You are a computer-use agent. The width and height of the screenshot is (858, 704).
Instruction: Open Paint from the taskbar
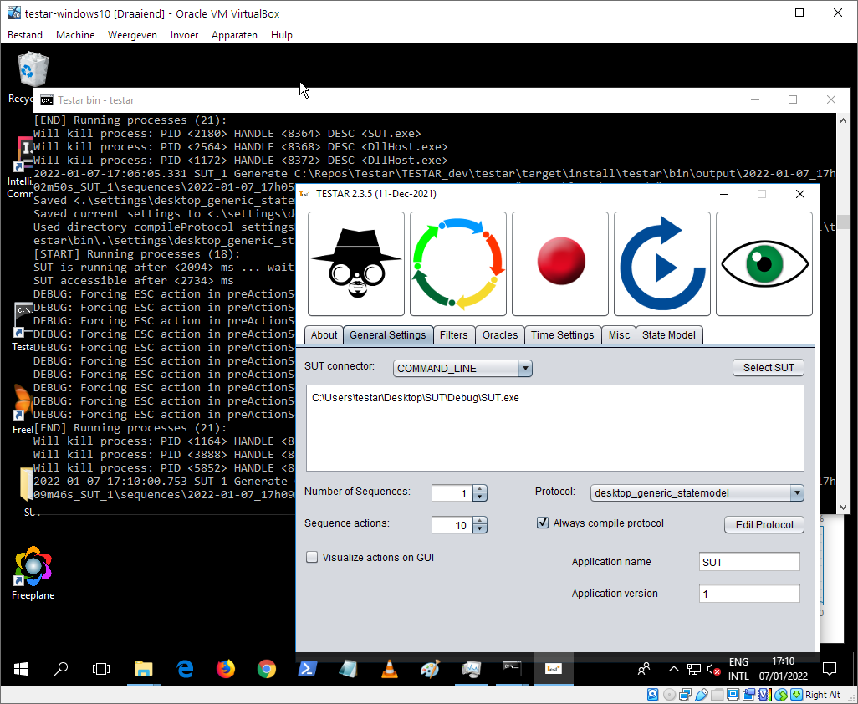pos(430,668)
